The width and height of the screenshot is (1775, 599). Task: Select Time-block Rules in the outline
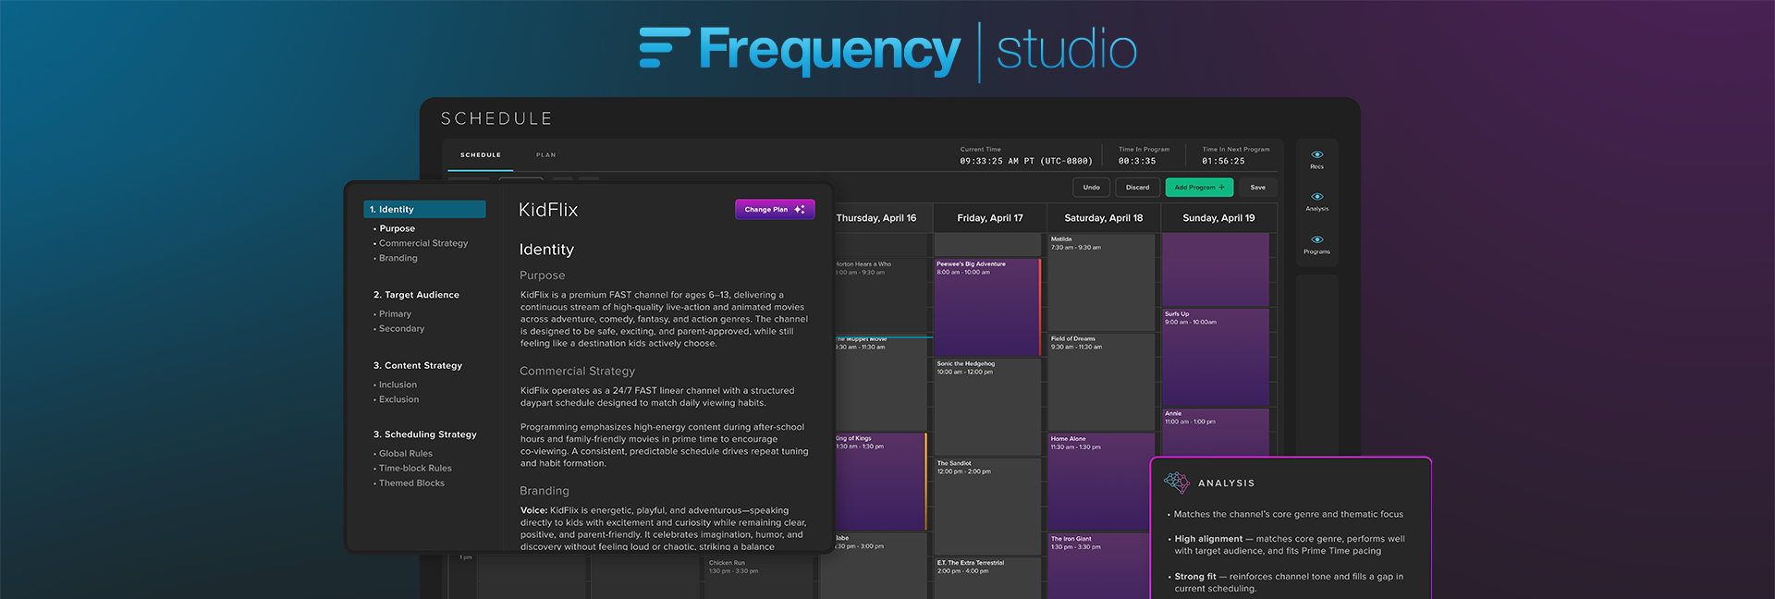[x=415, y=469]
